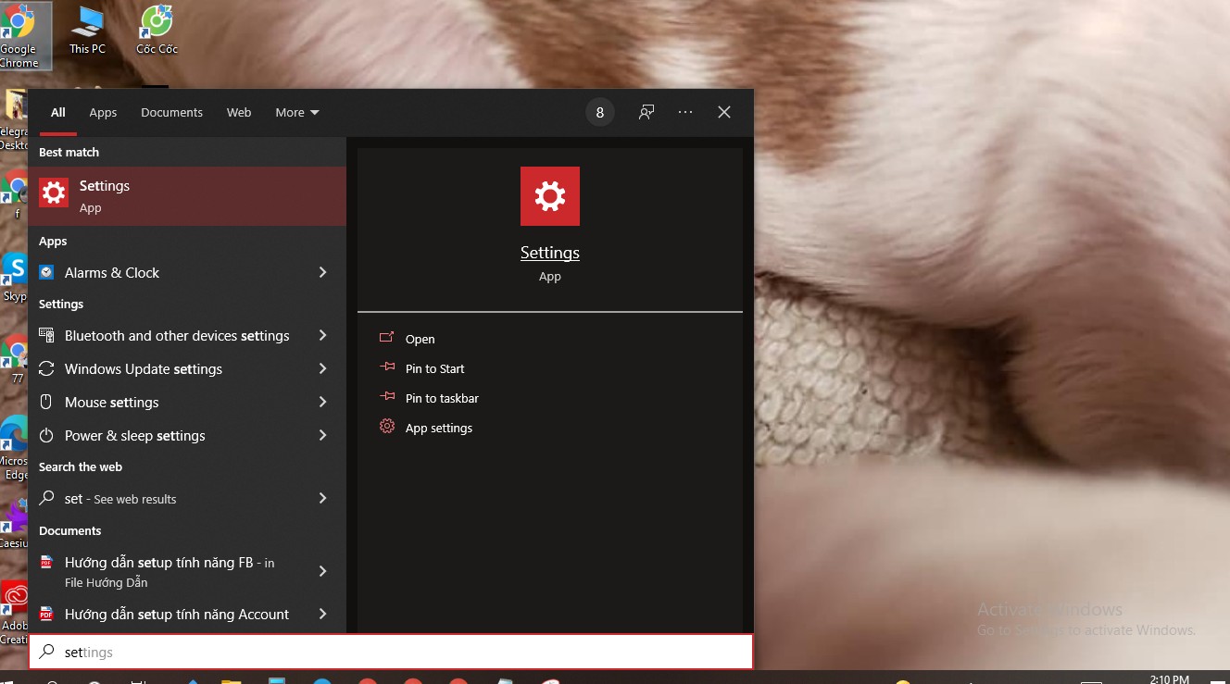This screenshot has width=1230, height=684.
Task: Expand Bluetooth and other devices arrow
Action: coord(322,335)
